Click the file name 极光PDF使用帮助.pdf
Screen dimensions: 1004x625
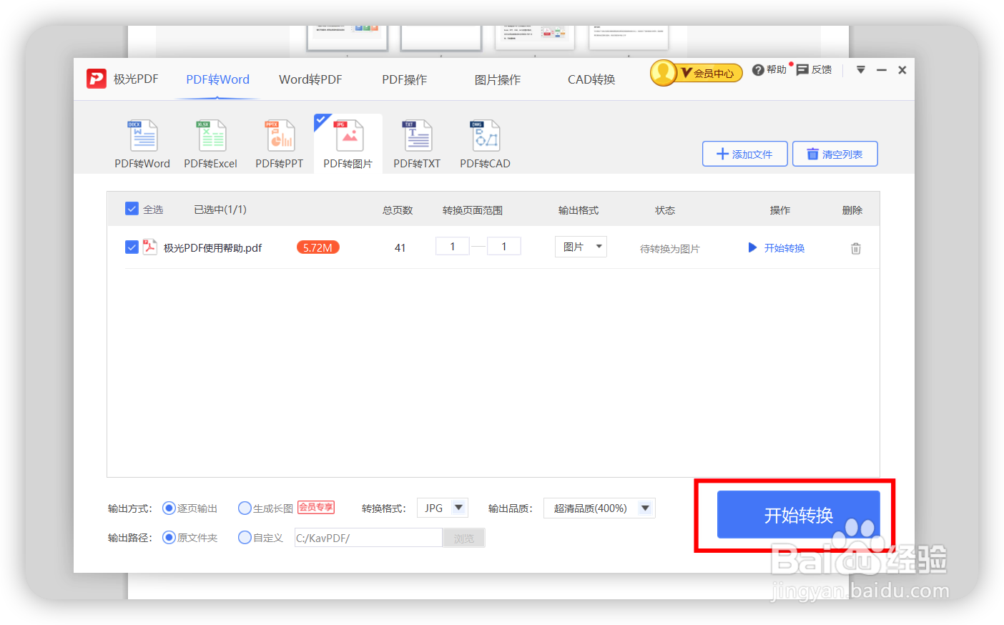click(x=212, y=248)
